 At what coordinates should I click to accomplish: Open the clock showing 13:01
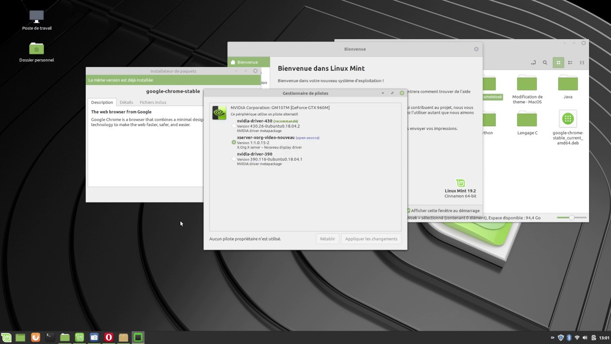point(604,338)
